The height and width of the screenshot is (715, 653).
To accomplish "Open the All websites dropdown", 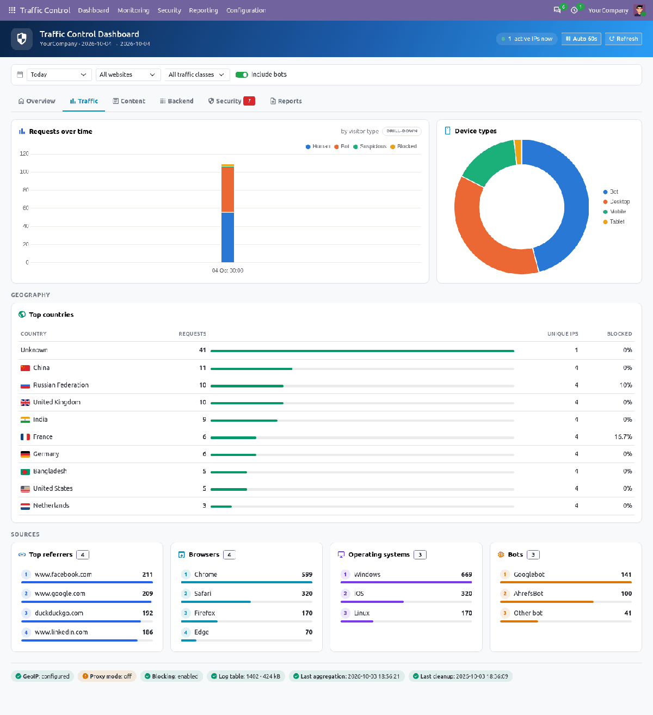I will 128,75.
